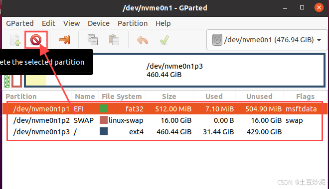The height and width of the screenshot is (189, 329).
Task: Click the File System column header
Action: click(122, 96)
